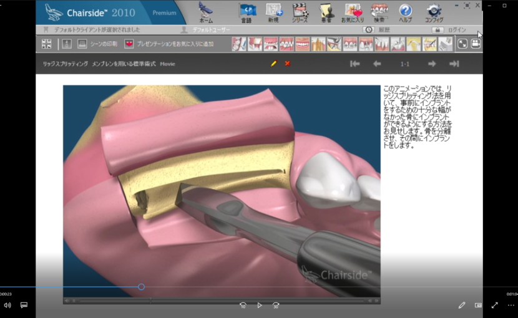The width and height of the screenshot is (518, 318).
Task: Select the orange tooth roots thumbnail
Action: [318, 44]
